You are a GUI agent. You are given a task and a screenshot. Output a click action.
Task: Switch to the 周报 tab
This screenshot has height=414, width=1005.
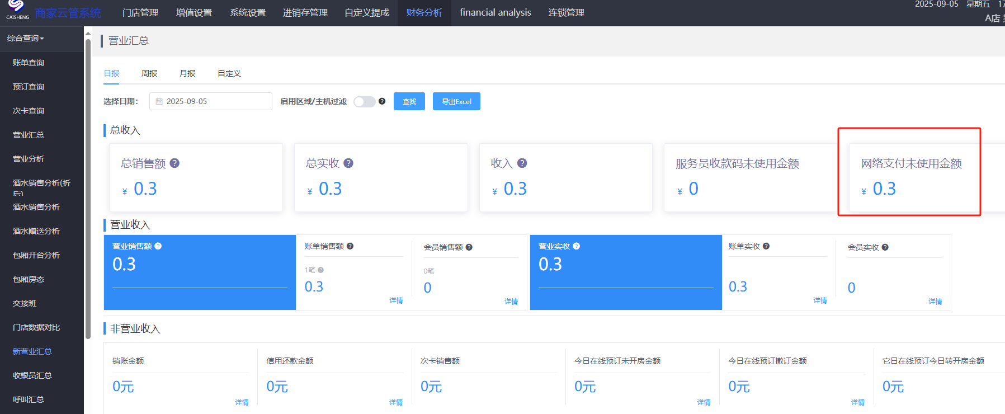point(149,73)
